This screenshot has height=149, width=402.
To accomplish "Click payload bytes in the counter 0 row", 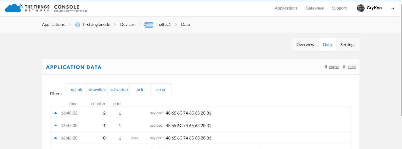I will (x=189, y=138).
